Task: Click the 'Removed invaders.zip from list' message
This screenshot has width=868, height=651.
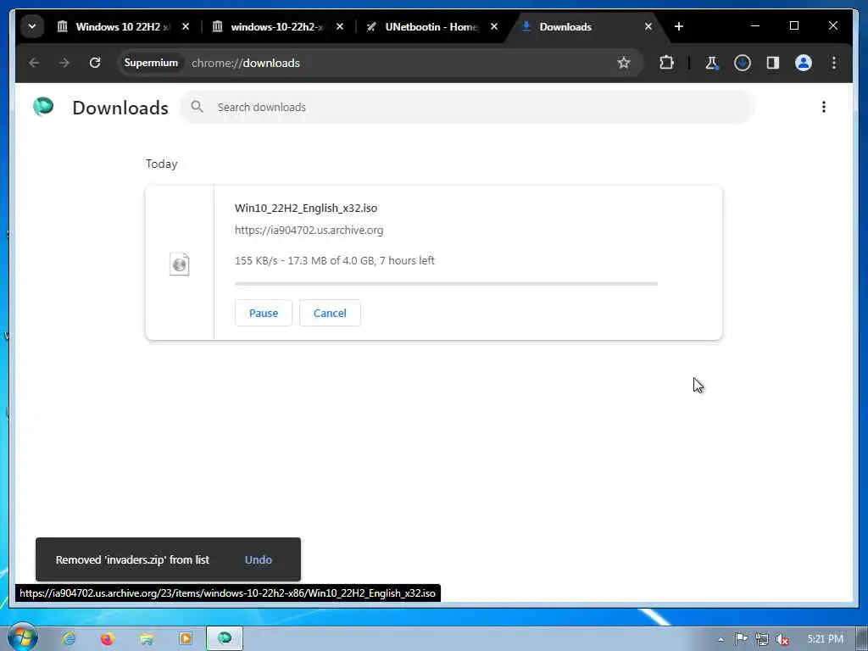Action: click(x=132, y=559)
